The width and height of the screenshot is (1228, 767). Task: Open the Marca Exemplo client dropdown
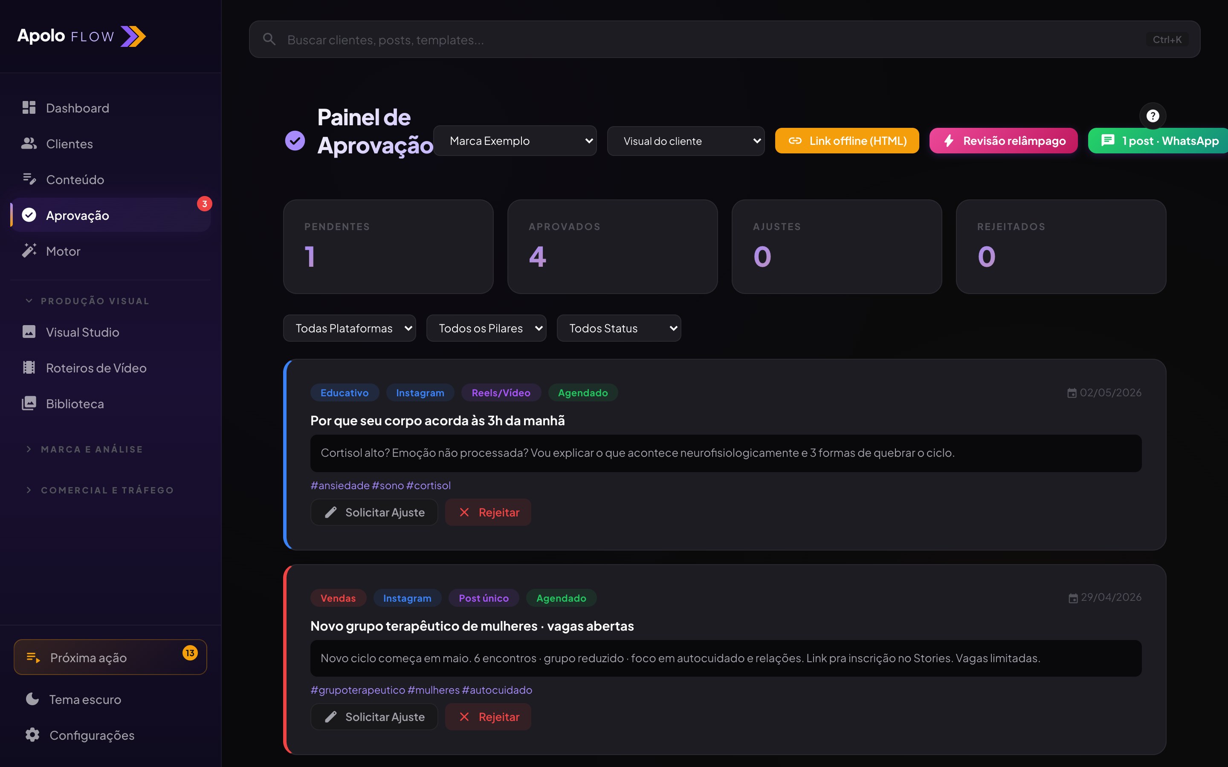coord(515,141)
